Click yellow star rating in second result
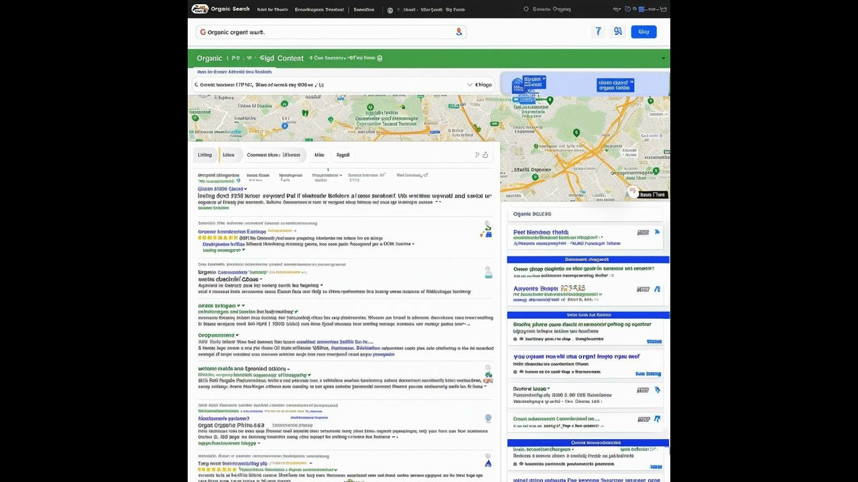Image resolution: width=858 pixels, height=482 pixels. tap(218, 238)
